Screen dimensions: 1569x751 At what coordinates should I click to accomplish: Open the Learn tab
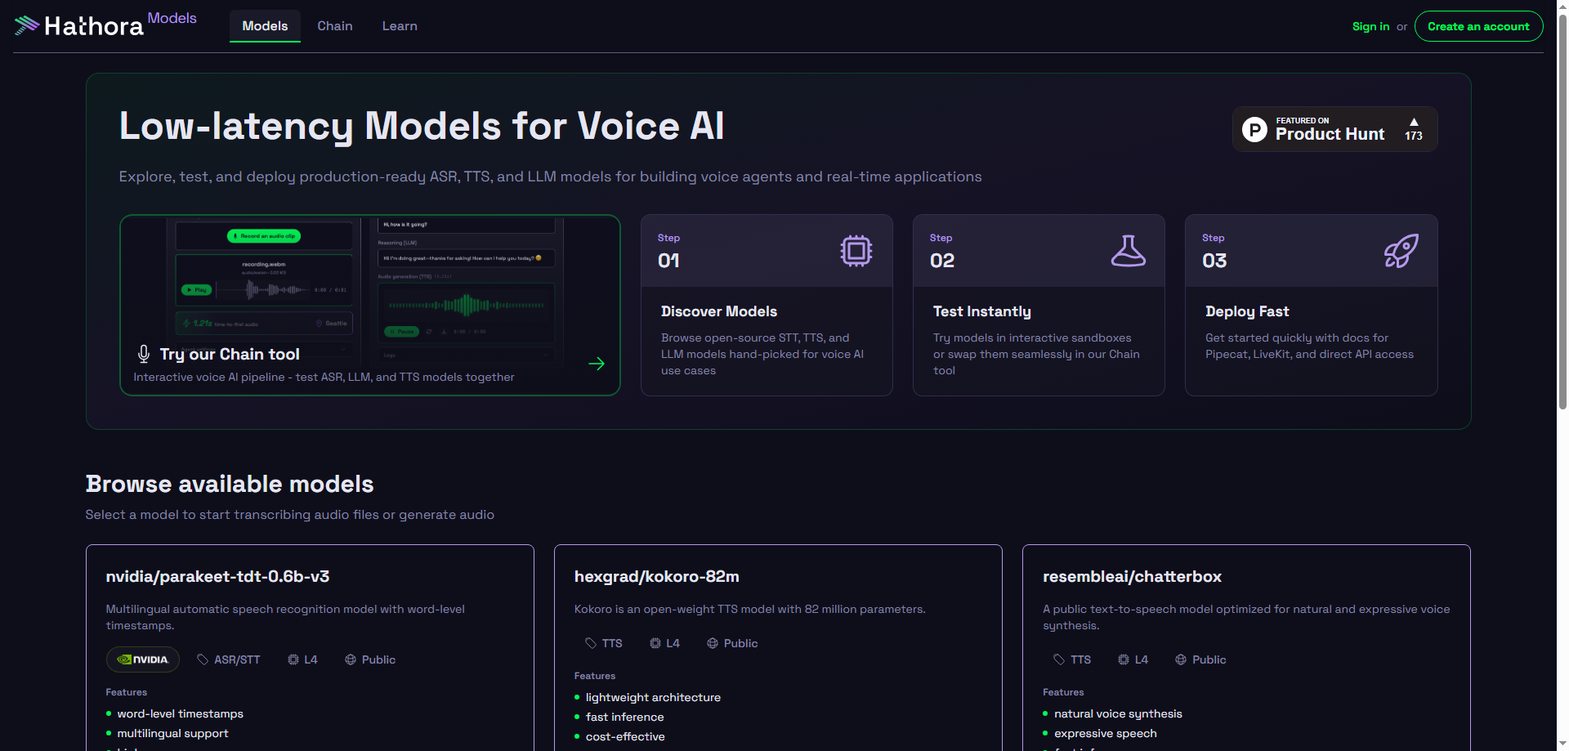399,25
